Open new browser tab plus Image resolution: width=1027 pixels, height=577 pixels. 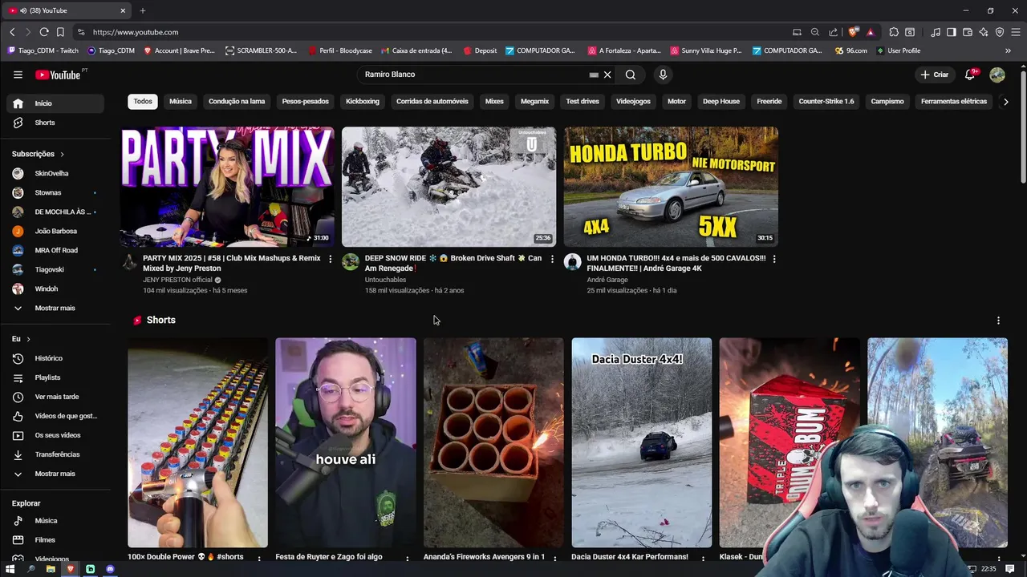click(x=142, y=10)
